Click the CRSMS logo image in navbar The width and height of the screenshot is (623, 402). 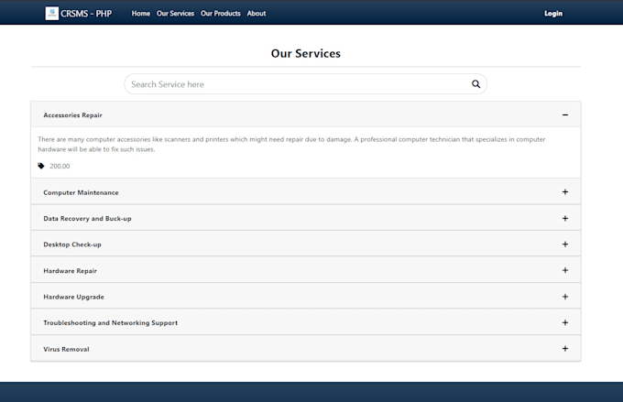click(x=51, y=13)
